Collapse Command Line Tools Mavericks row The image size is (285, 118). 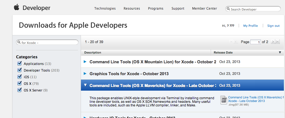(85, 85)
